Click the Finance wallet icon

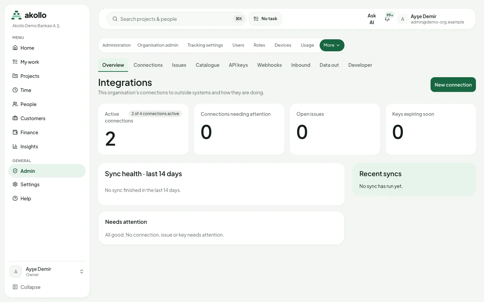click(15, 132)
